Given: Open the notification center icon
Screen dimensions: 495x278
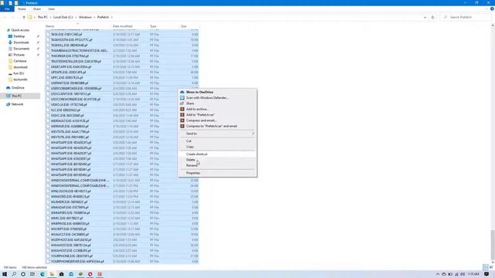Looking at the screenshot, I should point(486,274).
